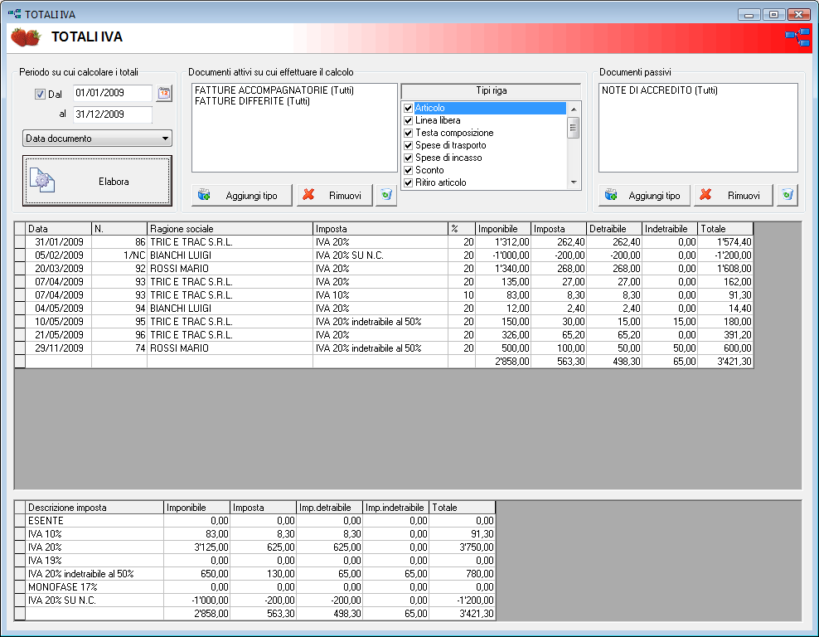The width and height of the screenshot is (819, 637).
Task: Click the strawberry logo next to TOTALI IVA
Action: 26,37
